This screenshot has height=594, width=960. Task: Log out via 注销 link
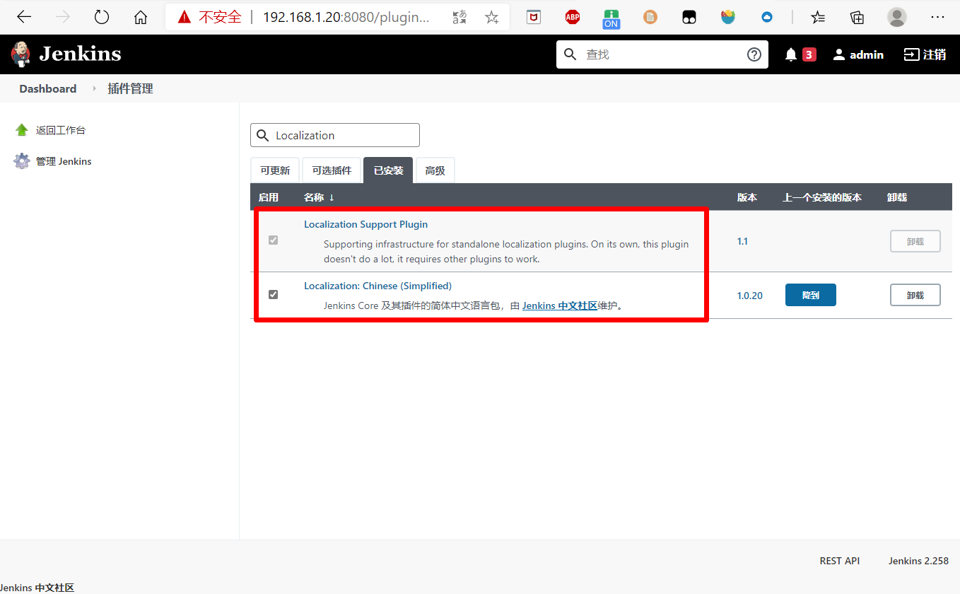coord(925,54)
